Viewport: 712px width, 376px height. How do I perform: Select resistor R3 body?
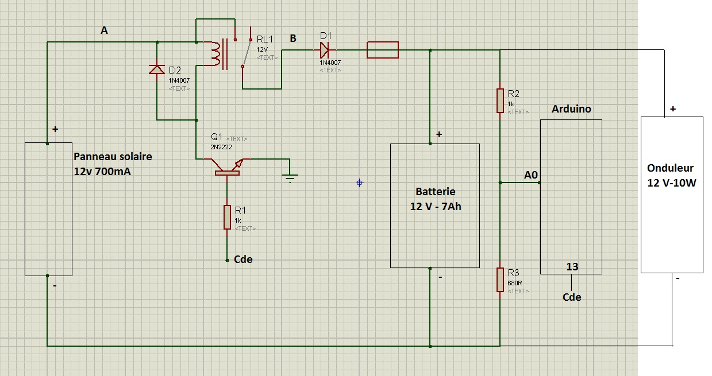pos(500,280)
